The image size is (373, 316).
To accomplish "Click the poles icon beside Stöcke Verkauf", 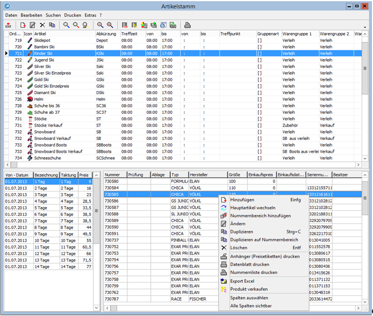I will pyautogui.click(x=30, y=125).
